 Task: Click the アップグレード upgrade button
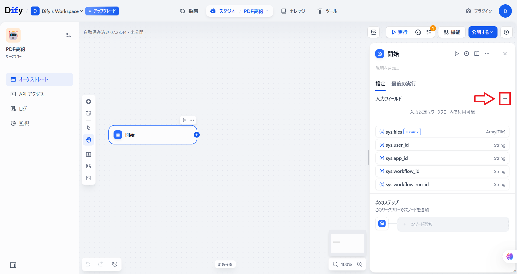[x=102, y=11]
